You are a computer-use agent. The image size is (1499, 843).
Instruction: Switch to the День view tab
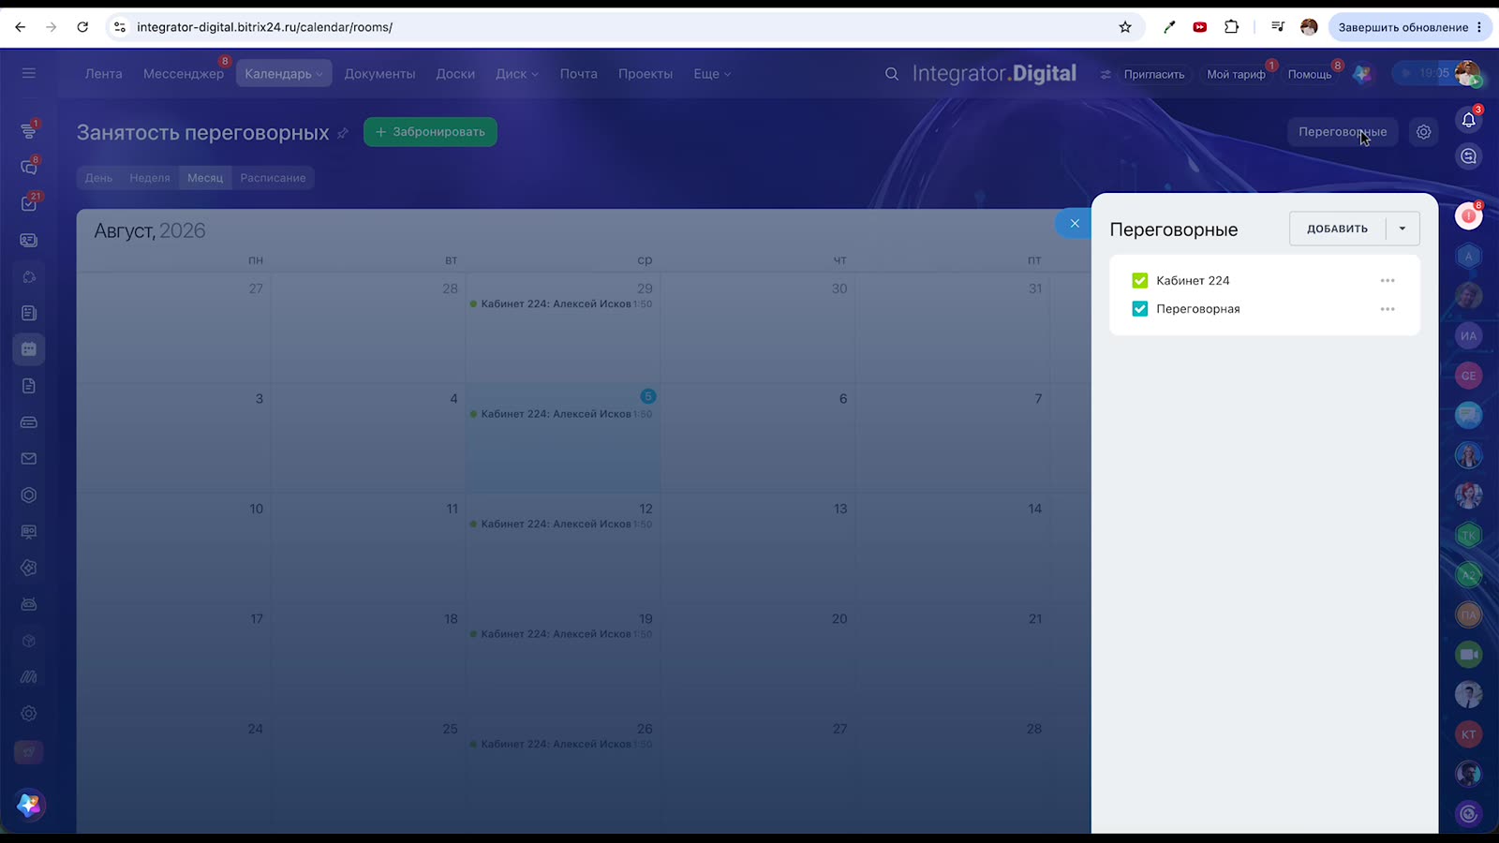tap(98, 178)
